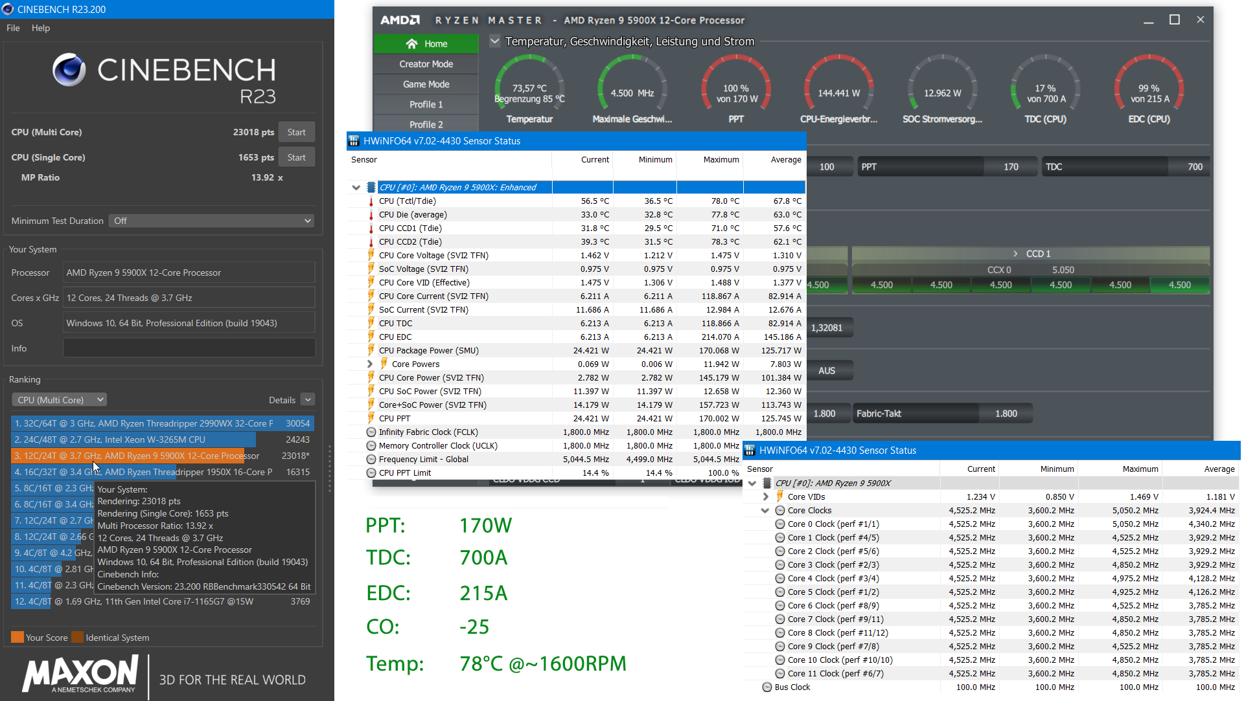1244x701 pixels.
Task: Collapse the Temperatur, Geschwindigkeit section chevron
Action: pos(494,41)
